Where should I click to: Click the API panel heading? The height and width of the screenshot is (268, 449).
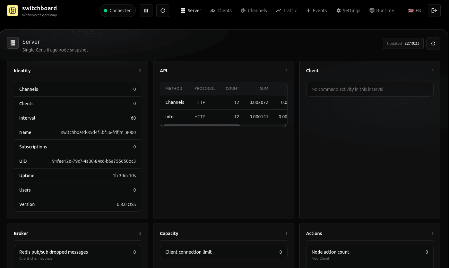click(164, 71)
